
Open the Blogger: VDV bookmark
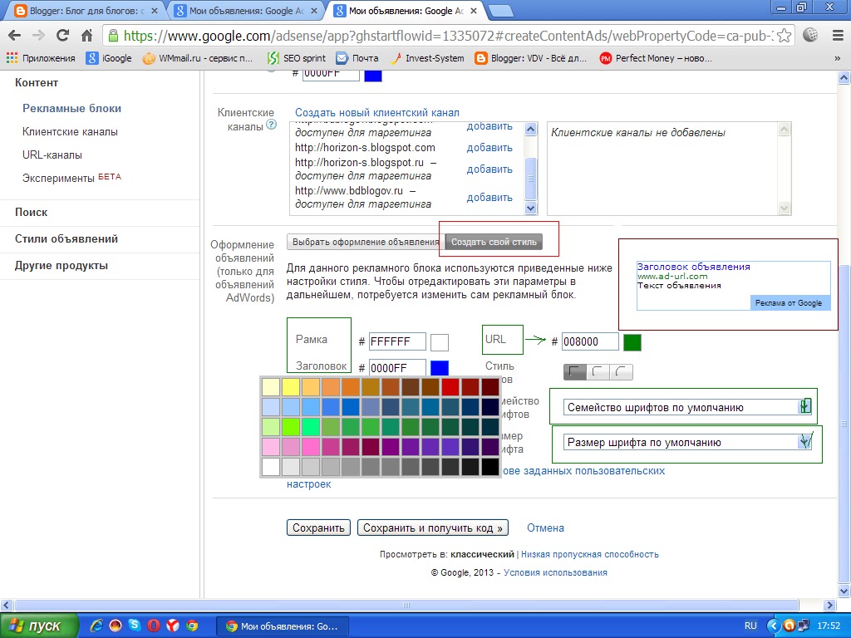531,58
